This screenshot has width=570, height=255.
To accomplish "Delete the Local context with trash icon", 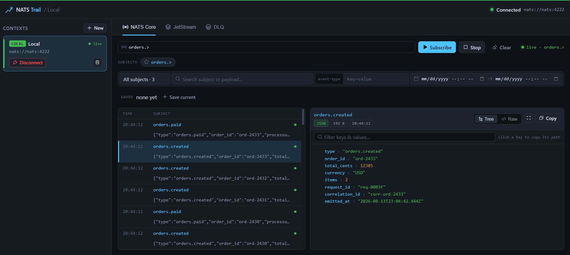I will 97,62.
